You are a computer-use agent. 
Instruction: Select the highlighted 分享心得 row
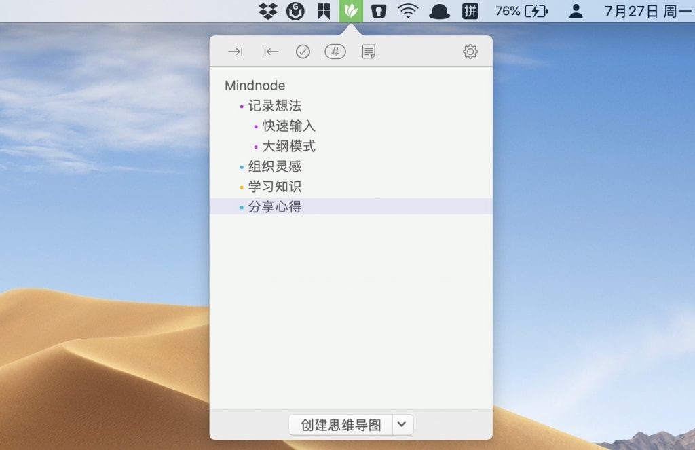pos(351,206)
